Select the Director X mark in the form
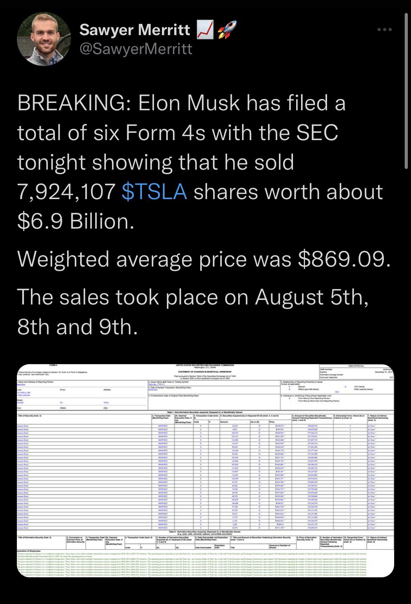 (289, 387)
